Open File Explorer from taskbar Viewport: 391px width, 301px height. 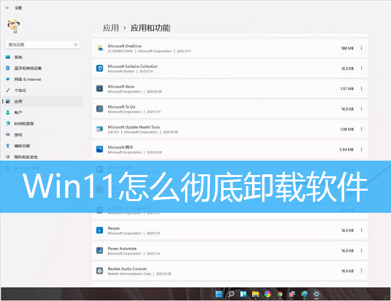pyautogui.click(x=255, y=294)
